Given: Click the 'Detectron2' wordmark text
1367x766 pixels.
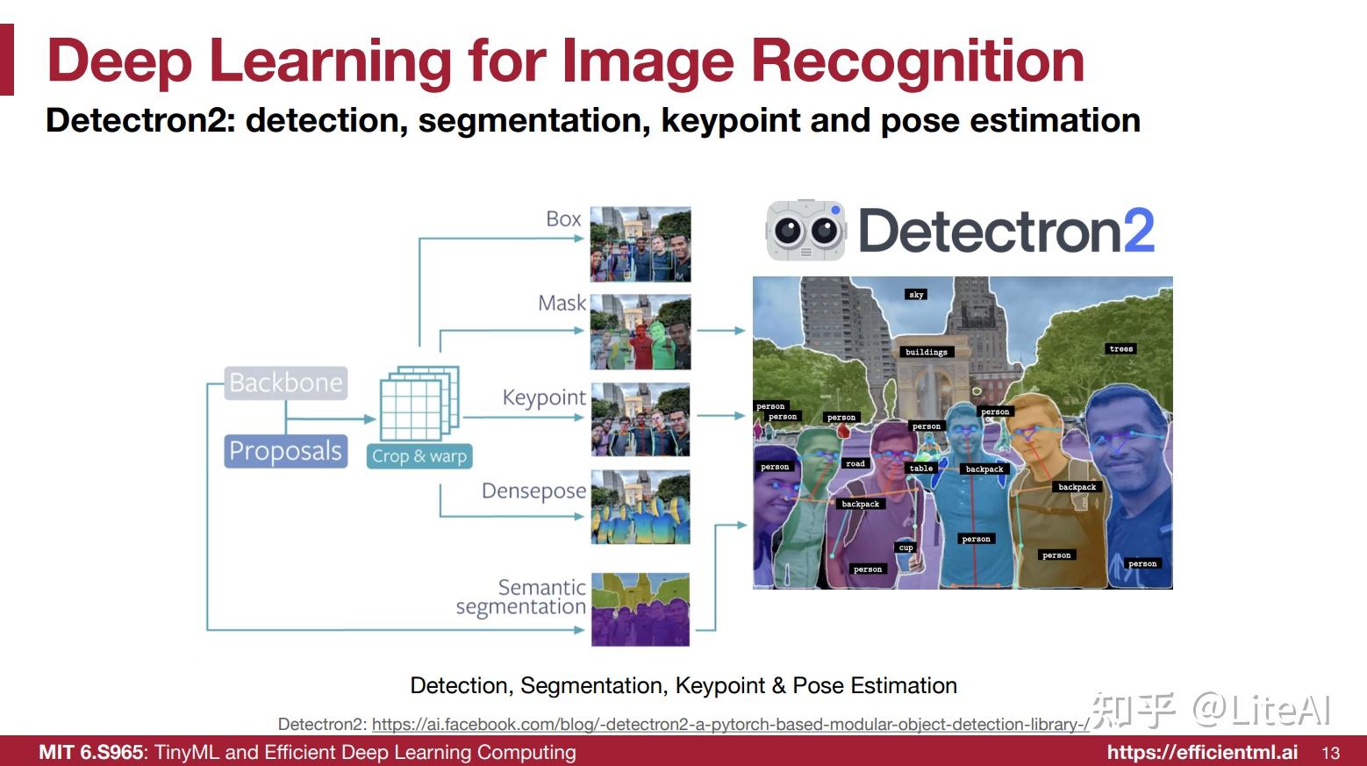Looking at the screenshot, I should coord(1006,231).
